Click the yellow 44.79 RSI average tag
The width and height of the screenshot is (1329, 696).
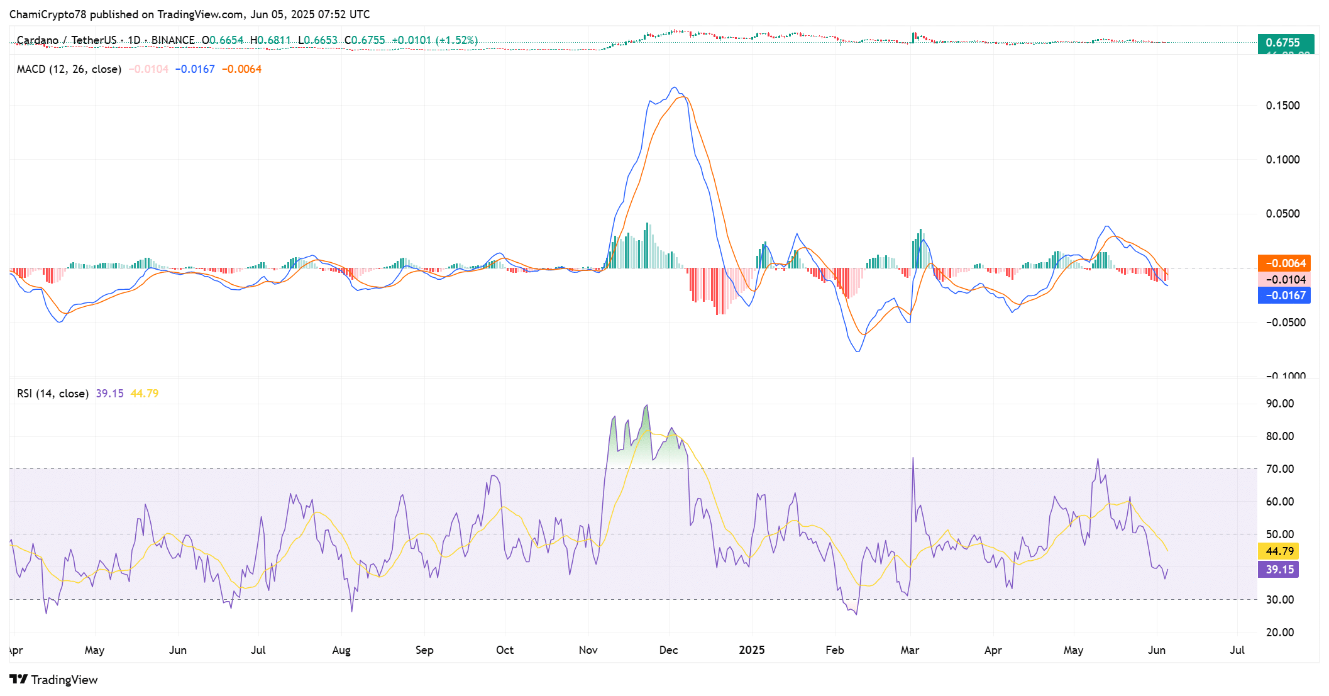[x=1279, y=551]
